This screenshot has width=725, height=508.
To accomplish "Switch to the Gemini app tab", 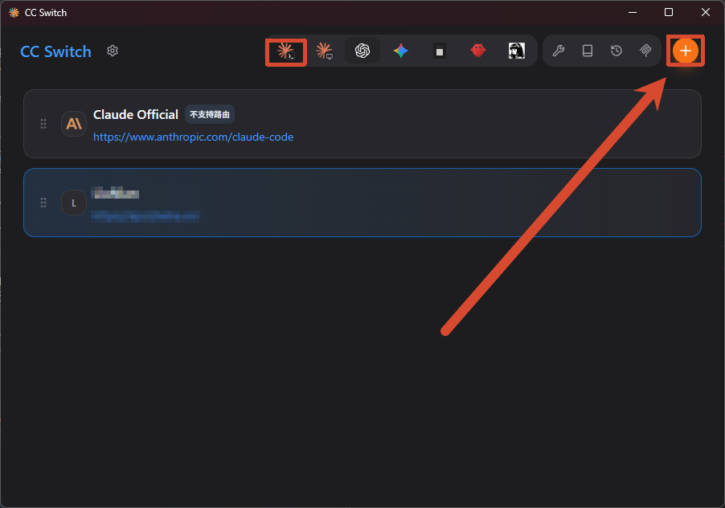I will pos(401,51).
